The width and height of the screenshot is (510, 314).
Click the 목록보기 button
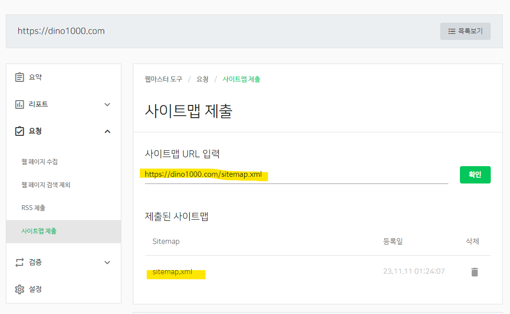[465, 31]
